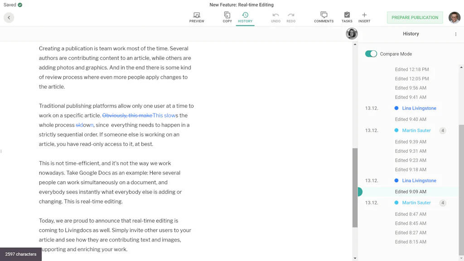Select revision Edited 12:05 PM
Image resolution: width=464 pixels, height=261 pixels.
point(411,79)
